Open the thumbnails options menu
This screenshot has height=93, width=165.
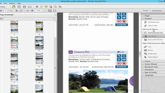2,19
